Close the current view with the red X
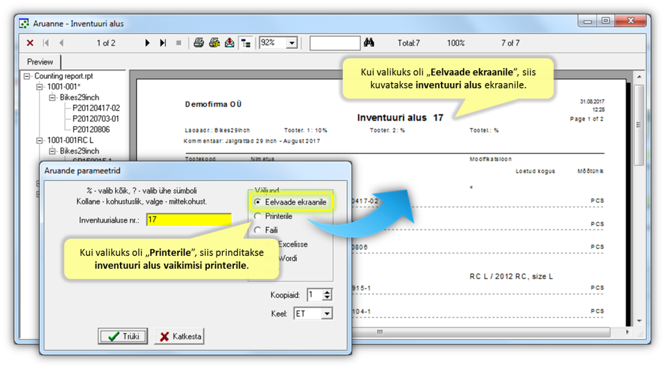The height and width of the screenshot is (369, 665). (29, 43)
